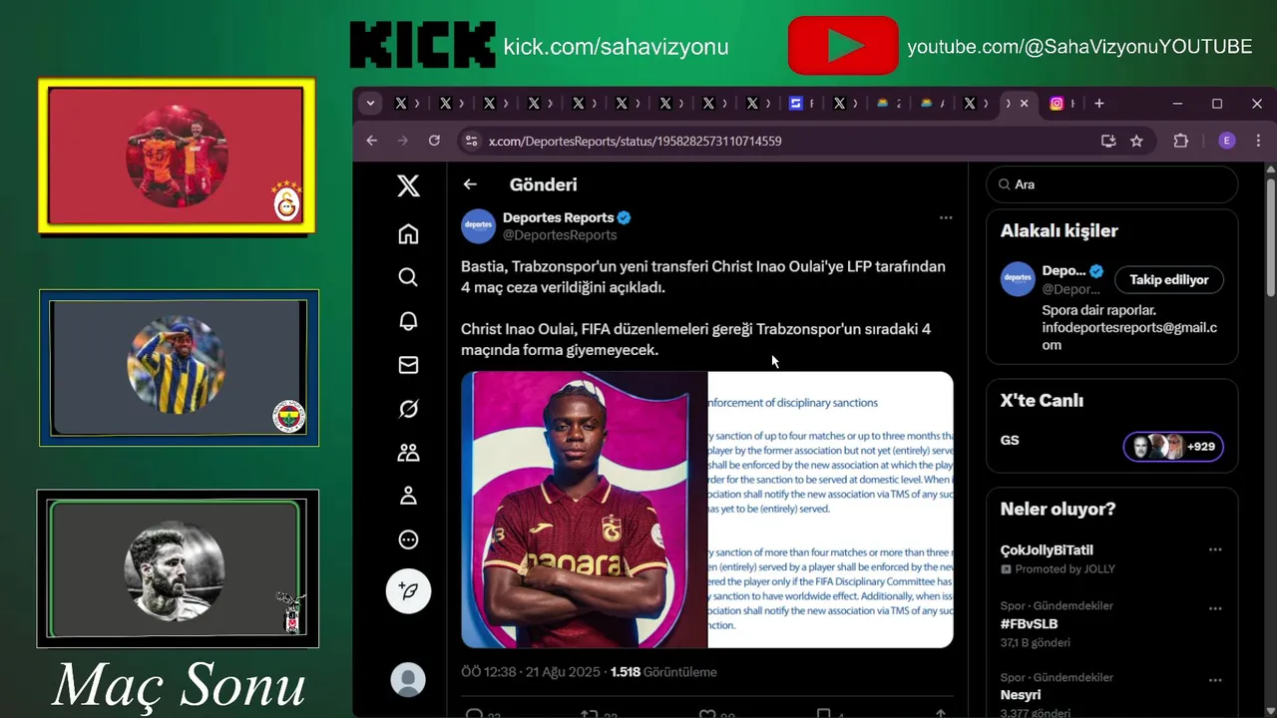
Task: Click the browser back arrow
Action: pyautogui.click(x=372, y=141)
